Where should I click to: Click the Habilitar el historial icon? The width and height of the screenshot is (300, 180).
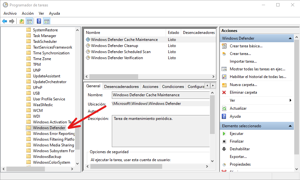tap(224, 77)
